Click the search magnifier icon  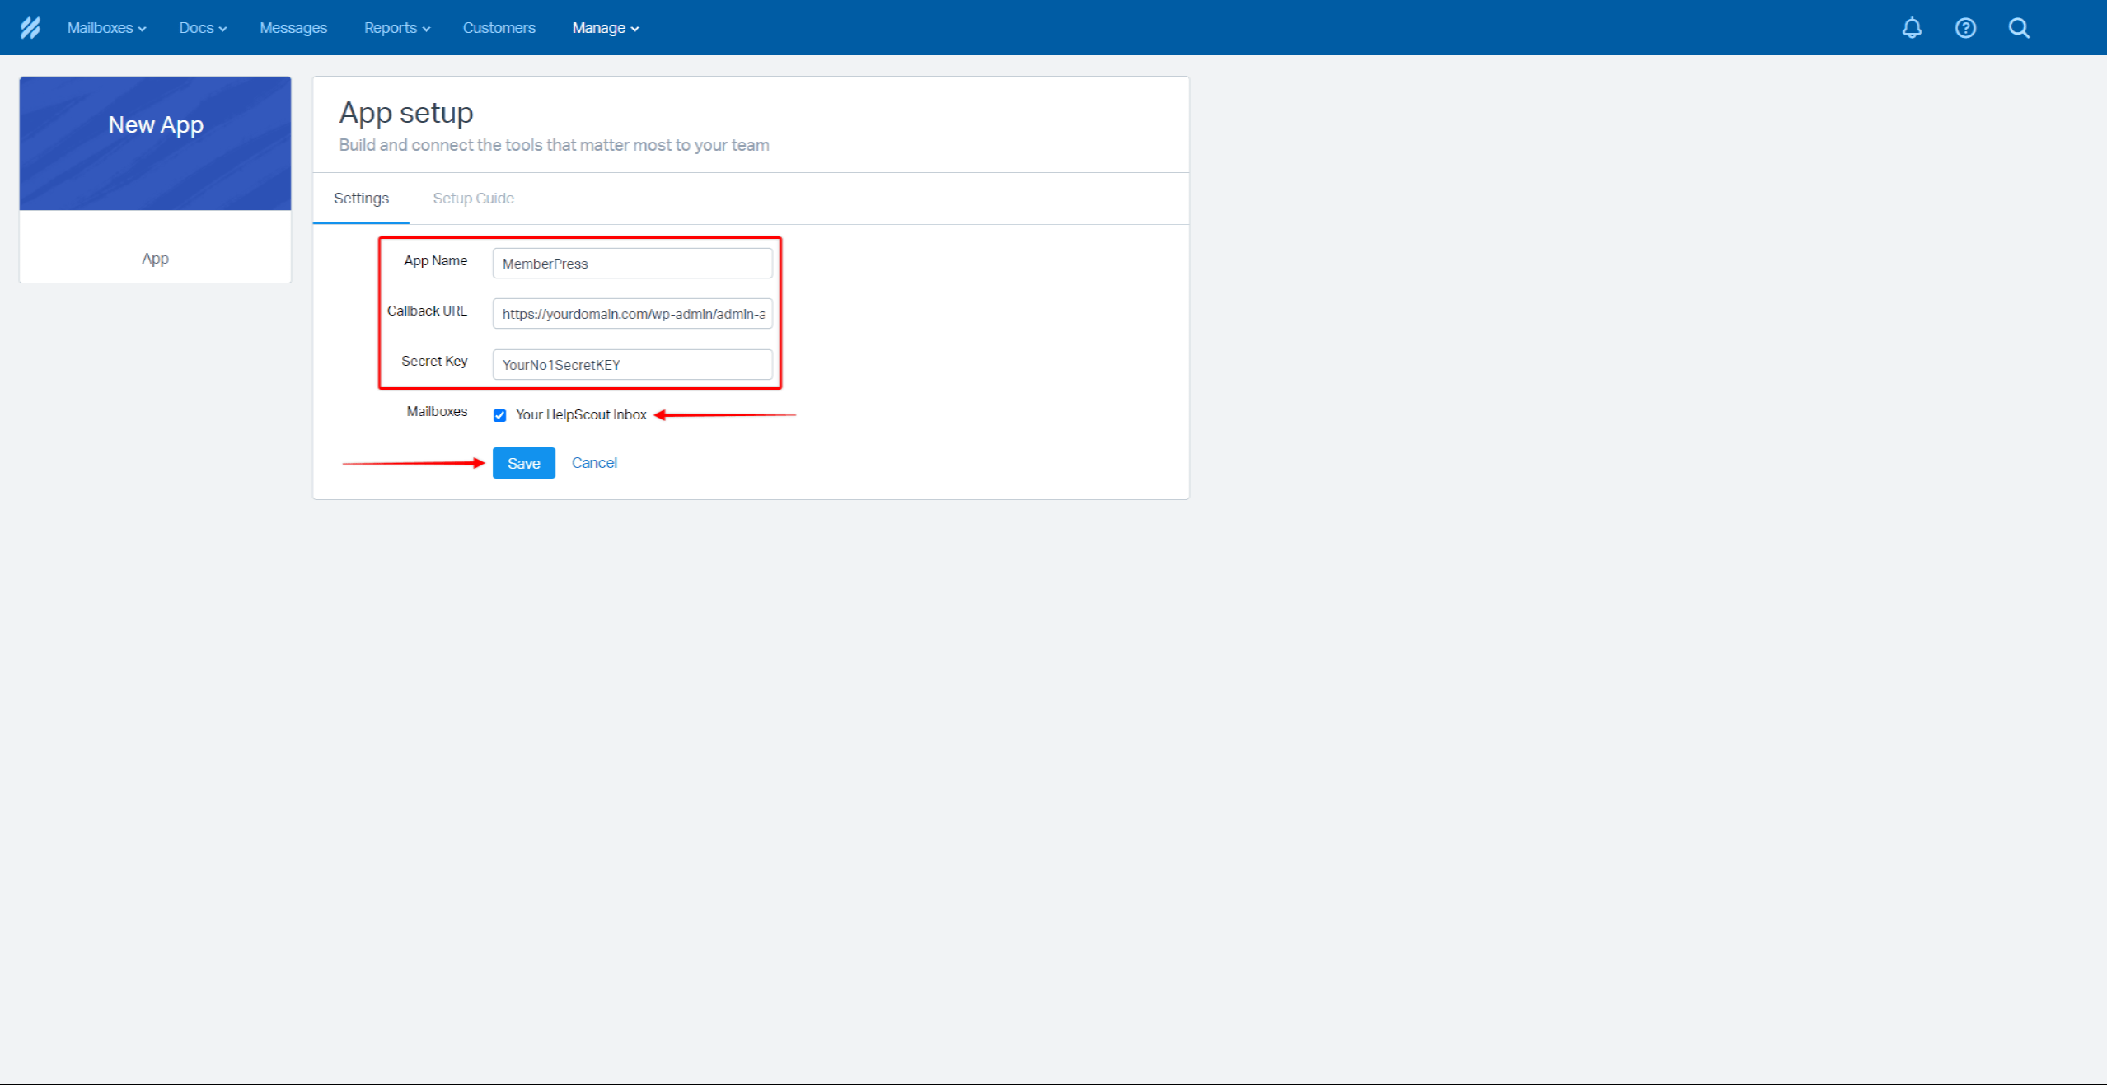point(2019,26)
